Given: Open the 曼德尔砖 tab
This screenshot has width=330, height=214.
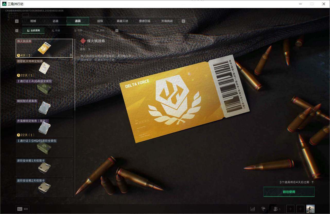Looking at the screenshot, I should 144,21.
